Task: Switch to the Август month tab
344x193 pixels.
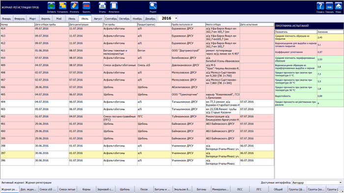Action: click(x=98, y=19)
